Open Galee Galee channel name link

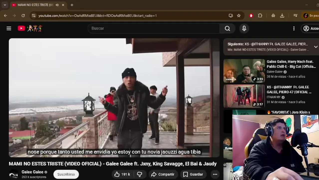[32, 172]
